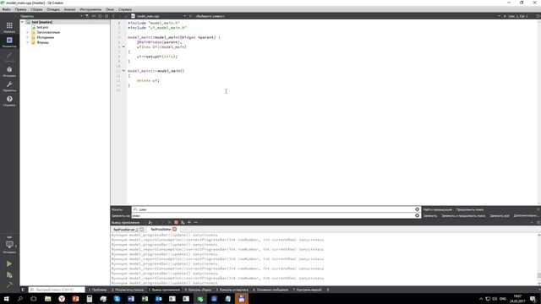Clear the search field text
541x304 pixels.
click(x=417, y=209)
